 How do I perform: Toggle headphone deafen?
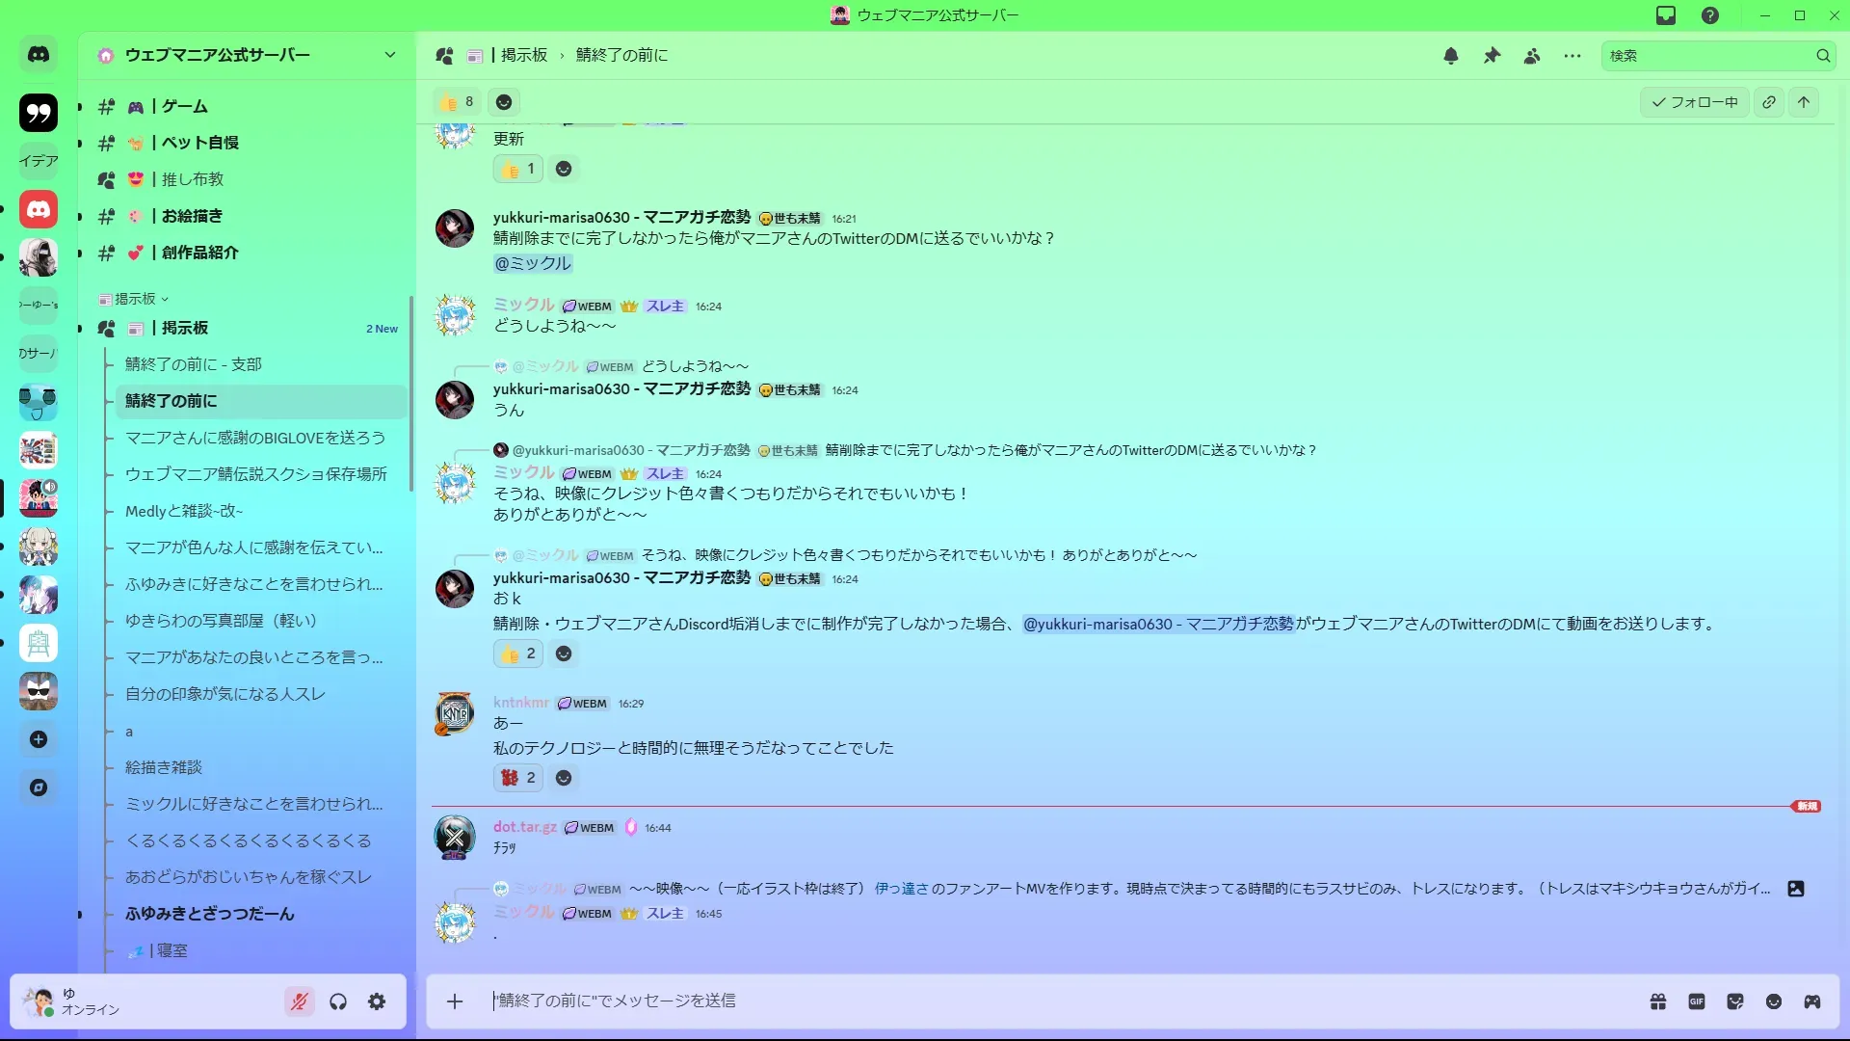(x=338, y=1001)
